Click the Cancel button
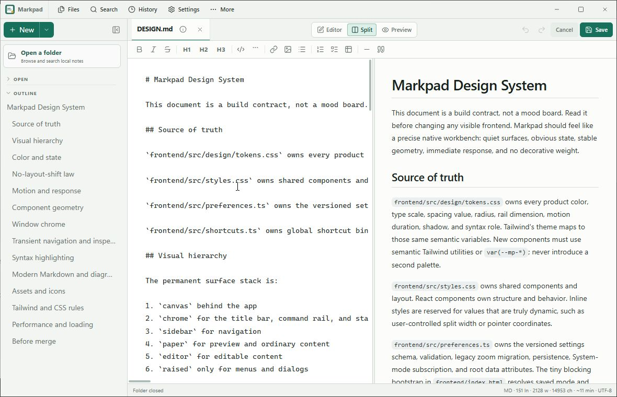 [564, 30]
